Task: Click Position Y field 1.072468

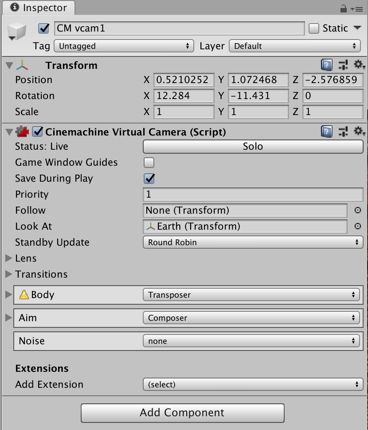Action: [x=258, y=80]
